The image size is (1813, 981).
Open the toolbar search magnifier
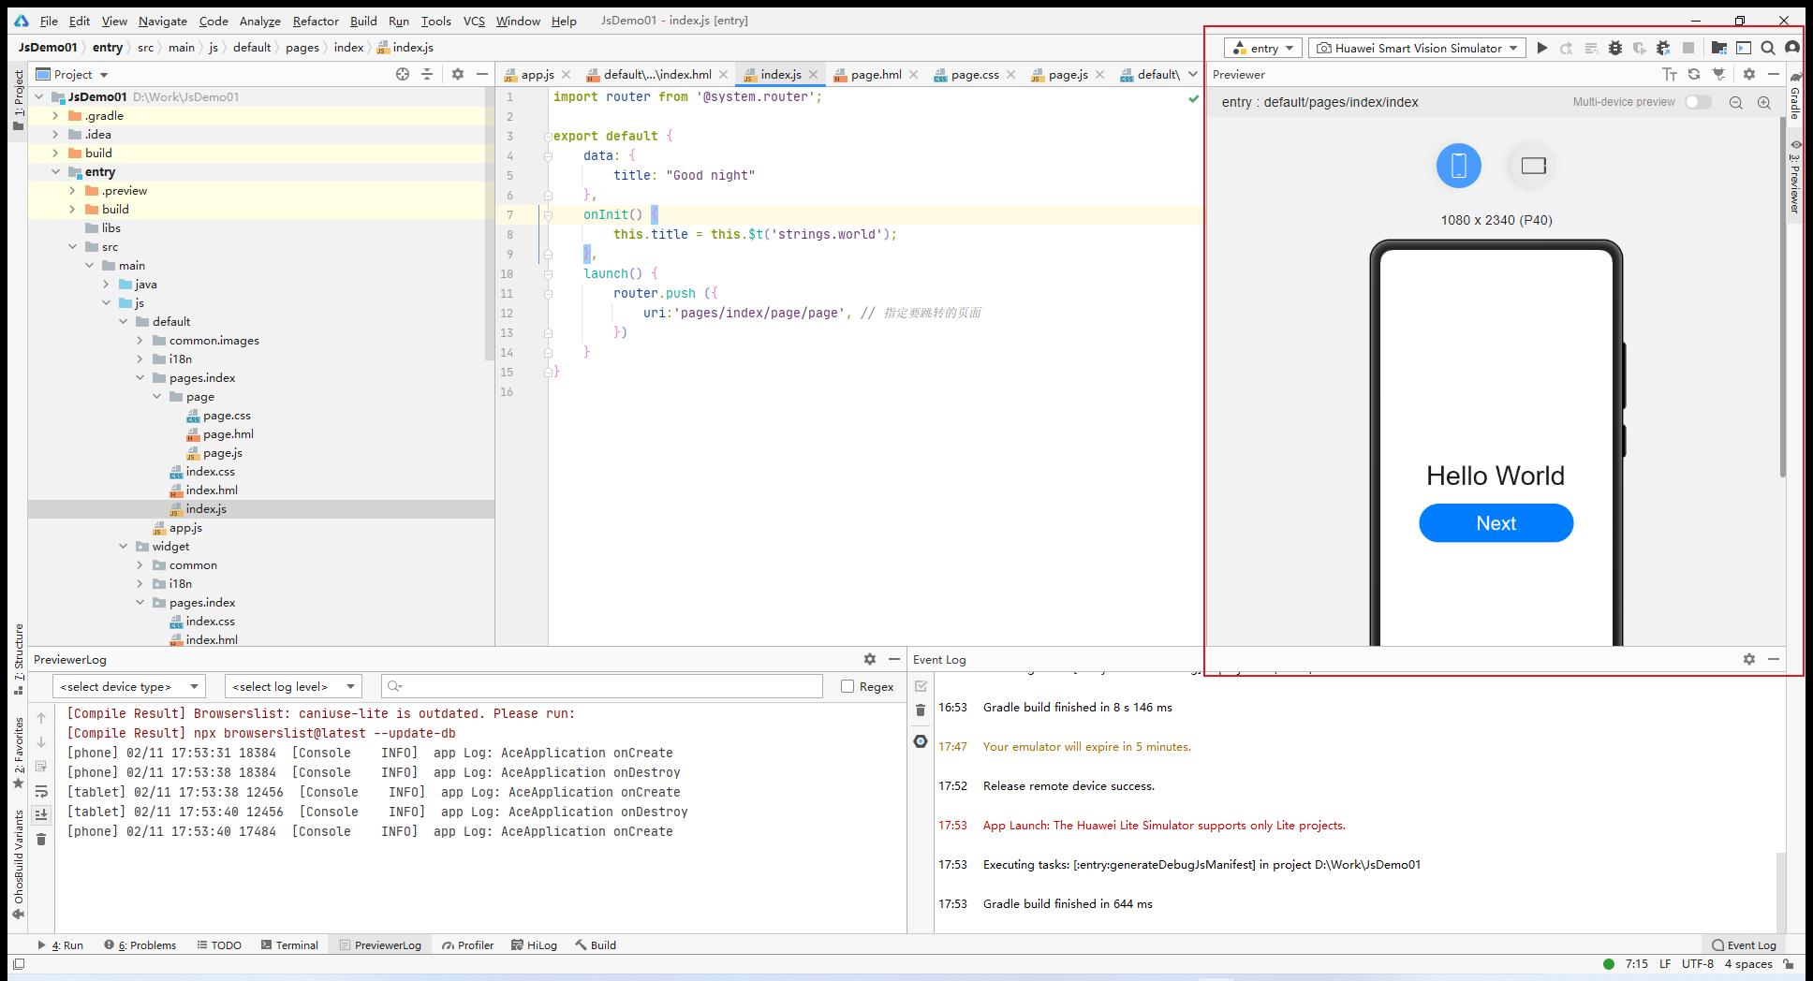pos(1767,48)
